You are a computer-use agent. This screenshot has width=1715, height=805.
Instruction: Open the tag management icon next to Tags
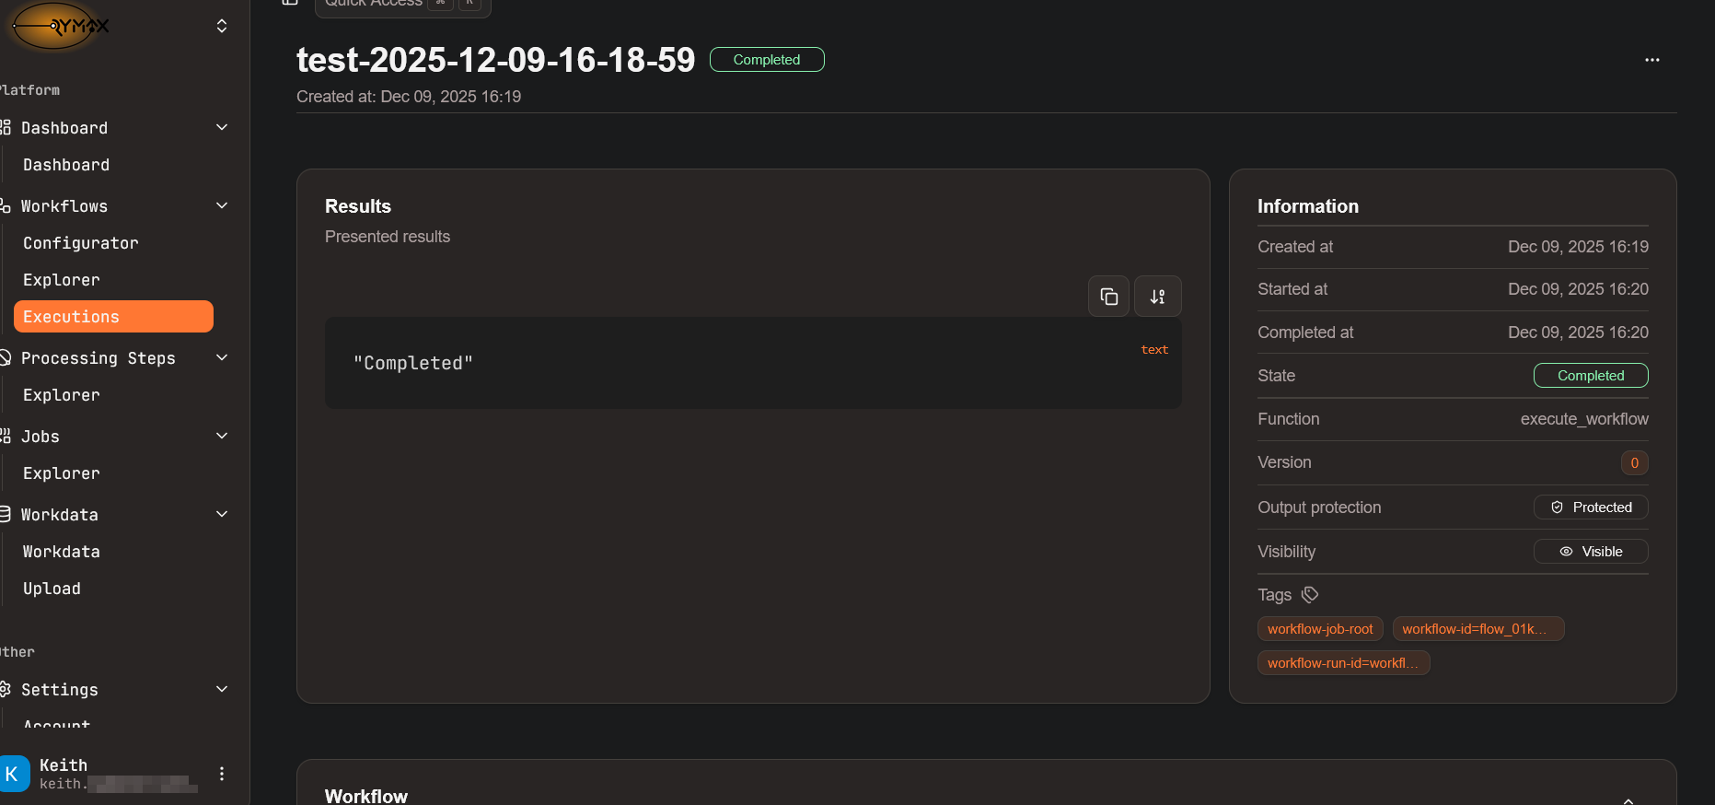tap(1309, 594)
